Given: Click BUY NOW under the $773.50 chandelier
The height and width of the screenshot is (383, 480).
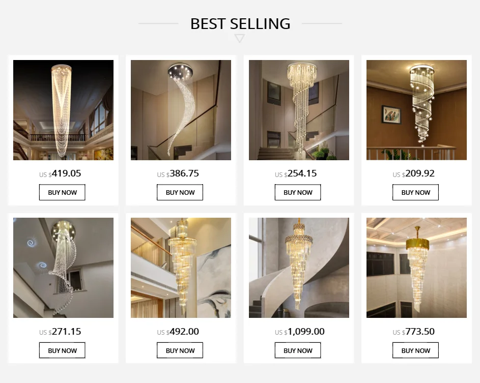Looking at the screenshot, I should (x=416, y=350).
